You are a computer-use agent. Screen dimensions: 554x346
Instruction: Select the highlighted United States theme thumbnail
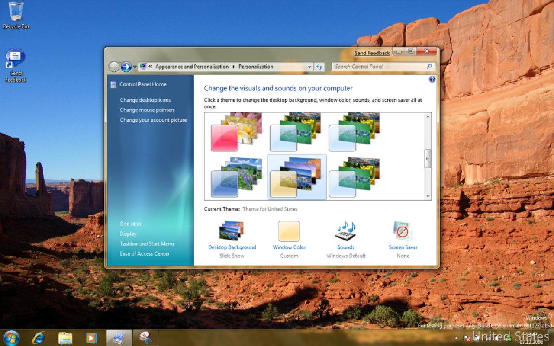[297, 177]
